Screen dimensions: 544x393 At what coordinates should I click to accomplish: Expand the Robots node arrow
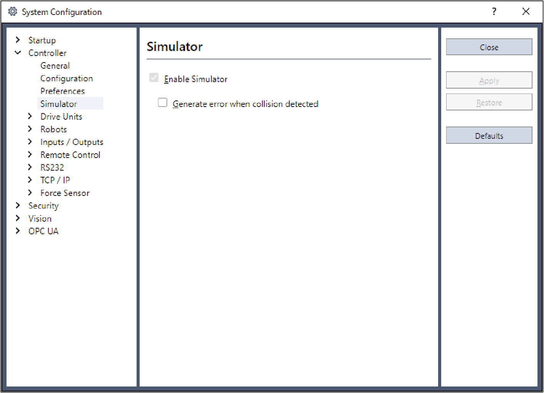click(x=30, y=129)
